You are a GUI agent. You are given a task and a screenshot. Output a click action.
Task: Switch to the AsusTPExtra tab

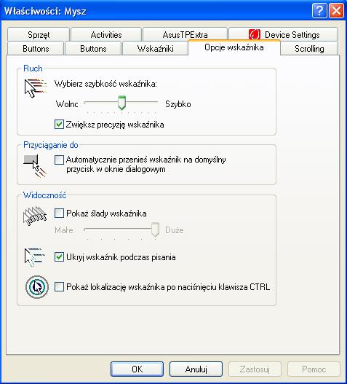(185, 34)
